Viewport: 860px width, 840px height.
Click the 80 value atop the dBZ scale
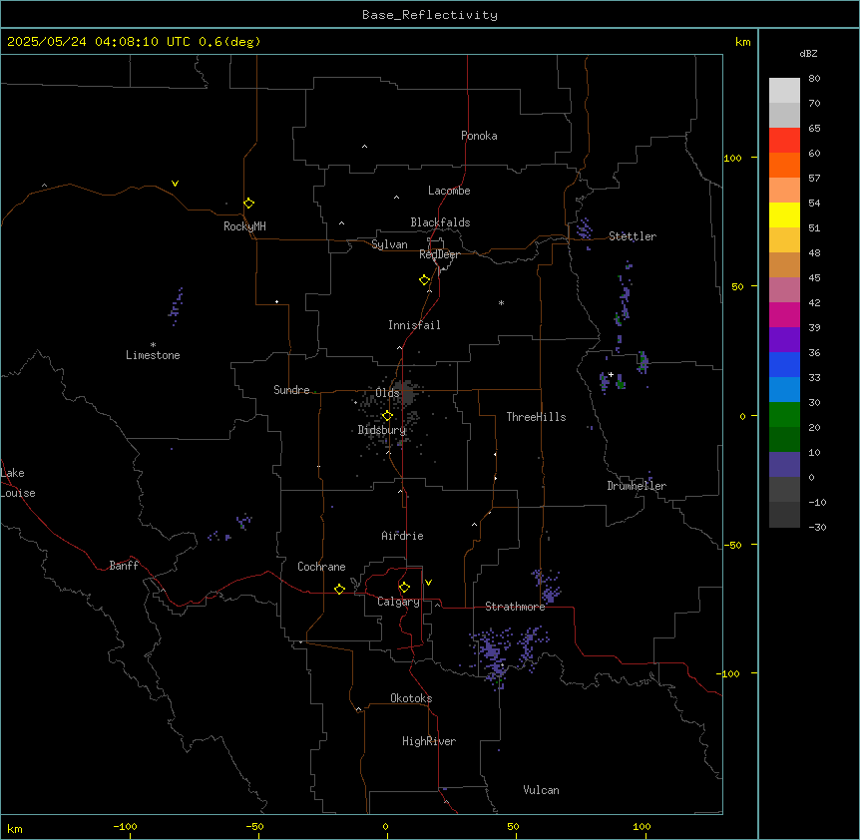[x=814, y=79]
